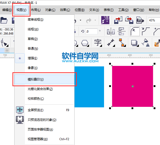Click the Export icon in toolbar
This screenshot has height=145, width=160.
pos(129,20)
